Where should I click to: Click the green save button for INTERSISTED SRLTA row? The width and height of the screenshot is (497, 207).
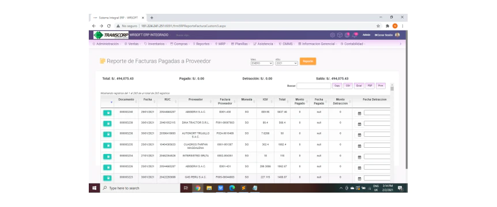[x=107, y=156]
